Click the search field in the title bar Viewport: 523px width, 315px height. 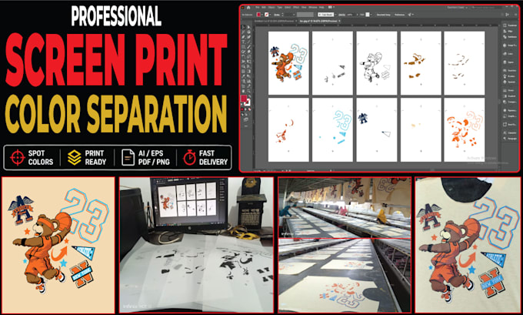point(485,8)
